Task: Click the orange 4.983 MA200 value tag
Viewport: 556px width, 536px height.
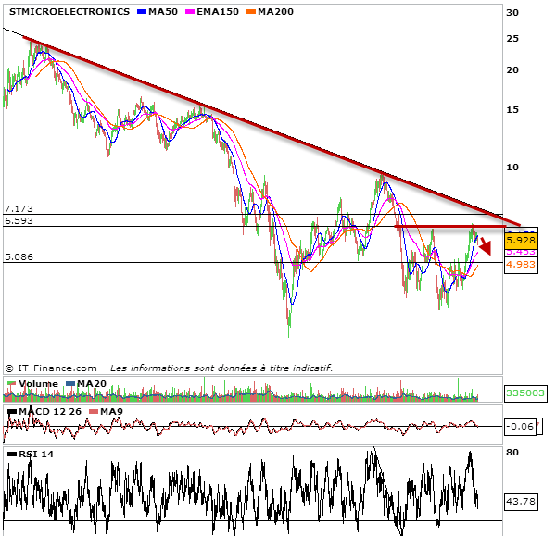Action: coord(519,265)
